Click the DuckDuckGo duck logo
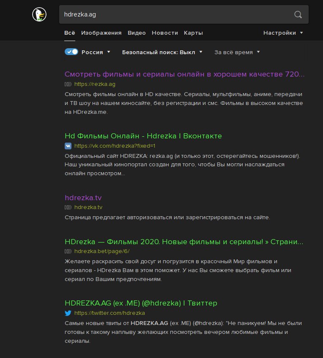Image resolution: width=323 pixels, height=358 pixels. point(39,14)
